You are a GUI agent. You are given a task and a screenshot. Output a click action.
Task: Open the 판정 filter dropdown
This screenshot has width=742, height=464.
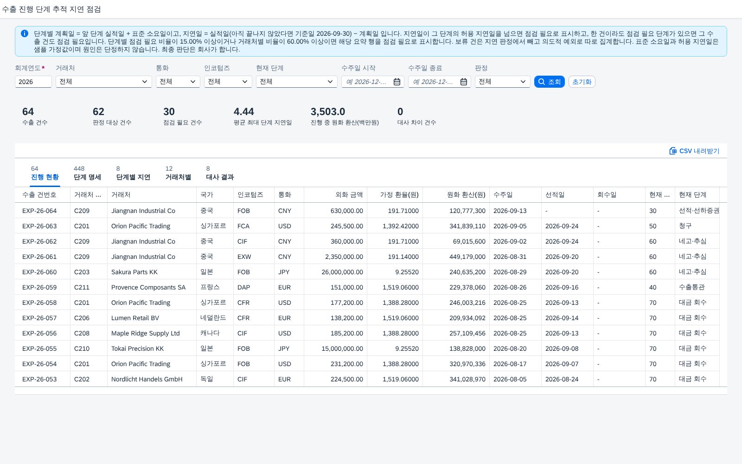pos(503,82)
